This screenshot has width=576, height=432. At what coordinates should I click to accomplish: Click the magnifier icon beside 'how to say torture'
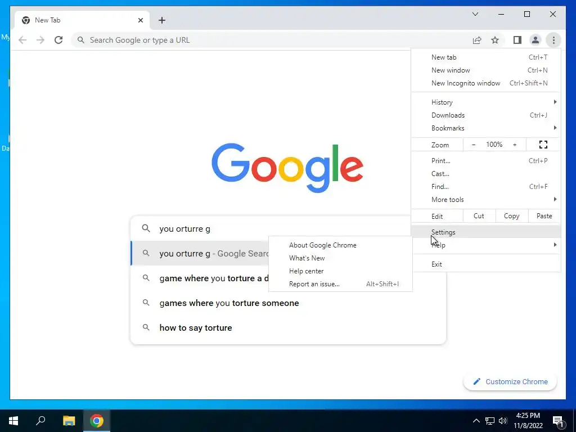click(146, 327)
